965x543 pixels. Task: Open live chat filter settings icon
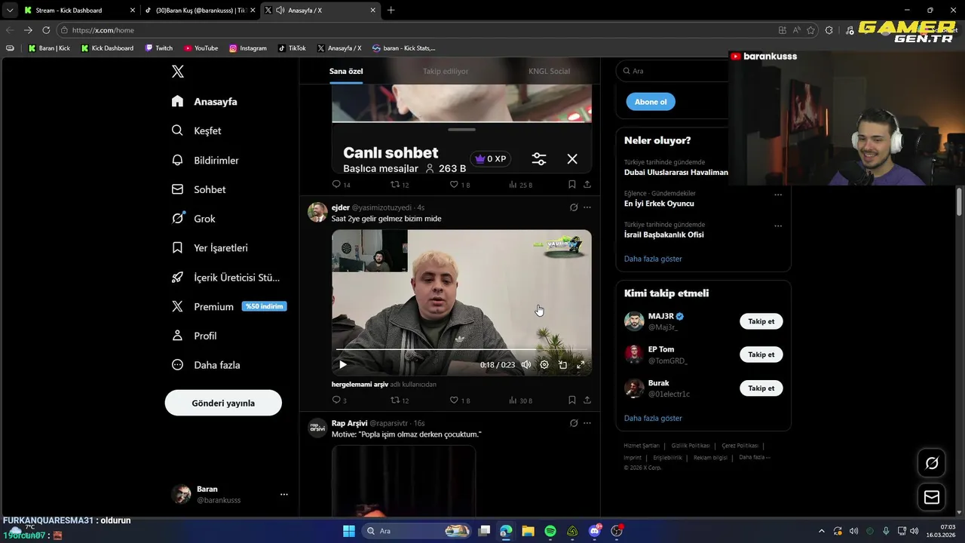pos(539,159)
